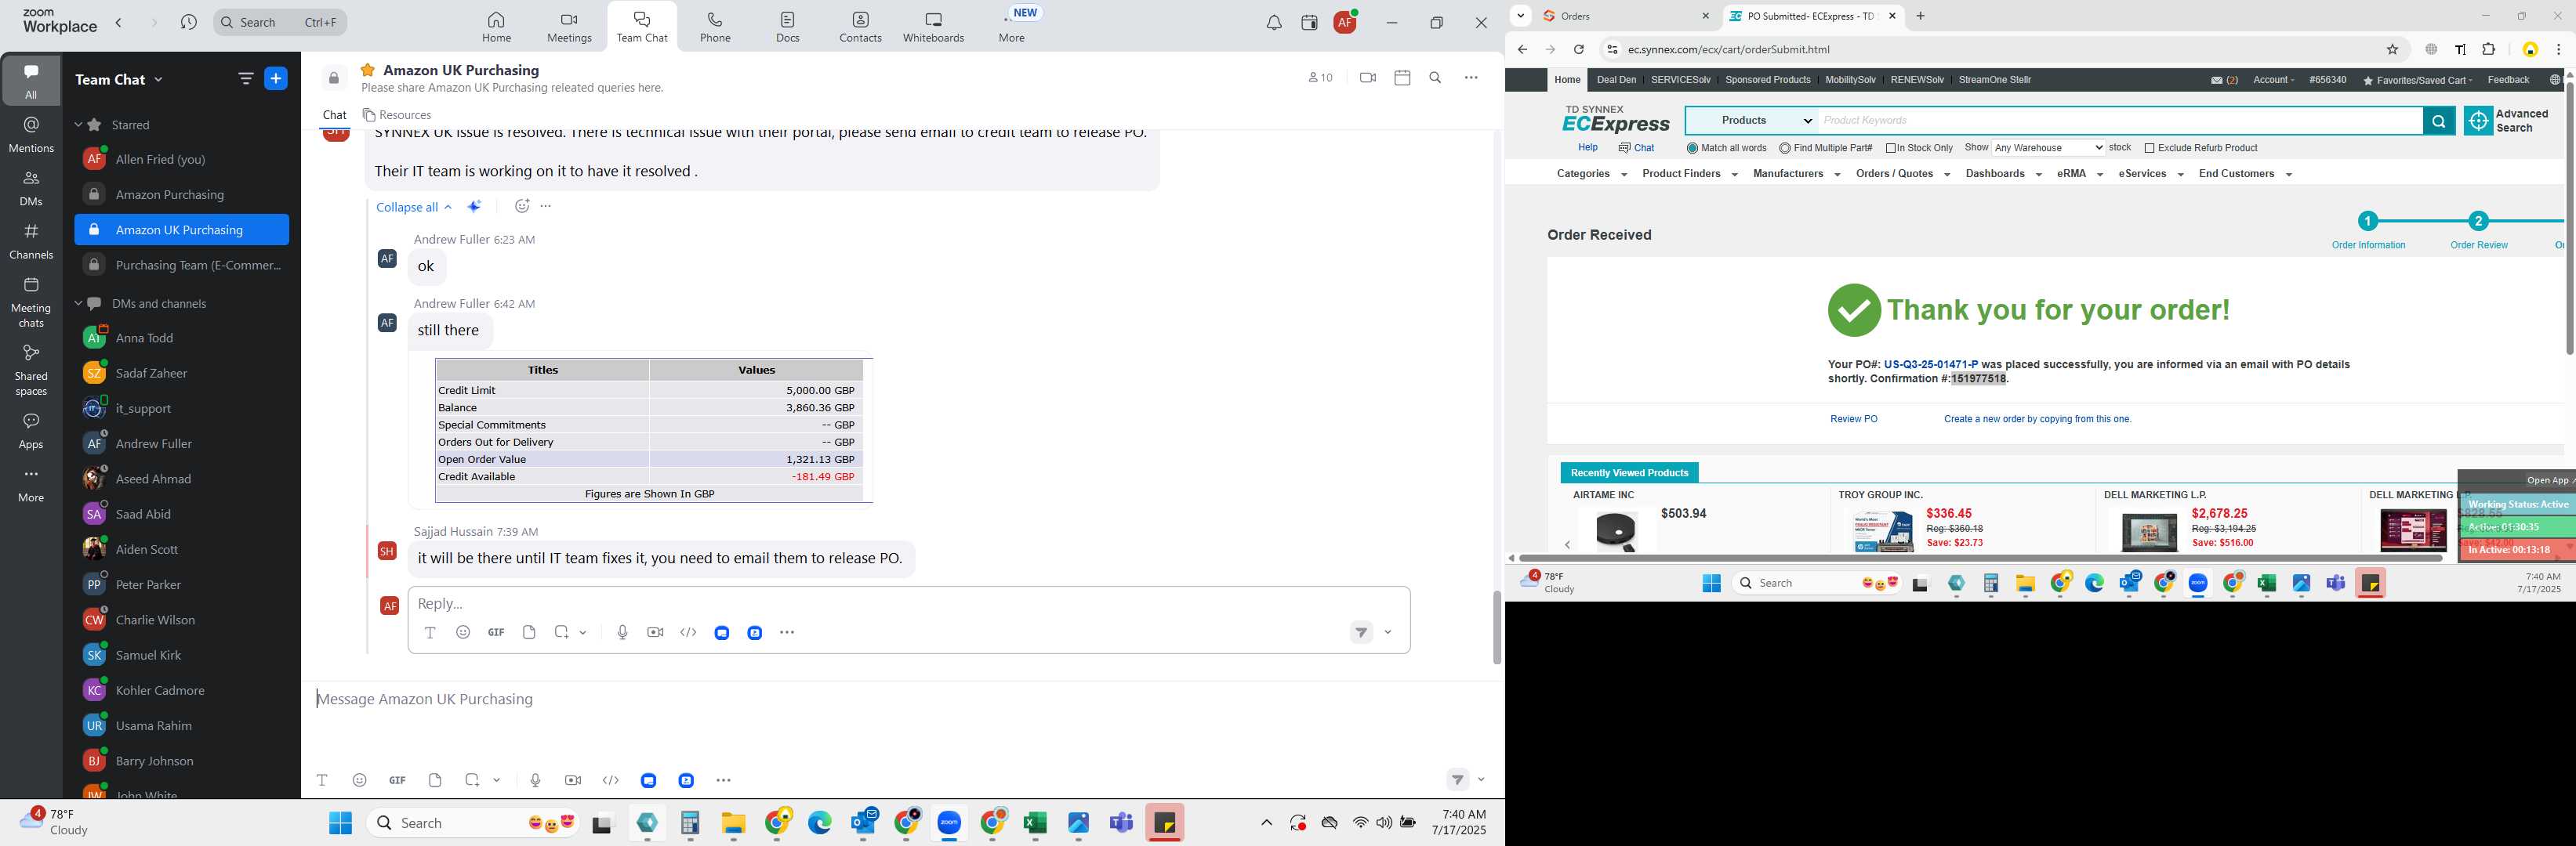Start video meeting from channel header

click(x=1368, y=78)
